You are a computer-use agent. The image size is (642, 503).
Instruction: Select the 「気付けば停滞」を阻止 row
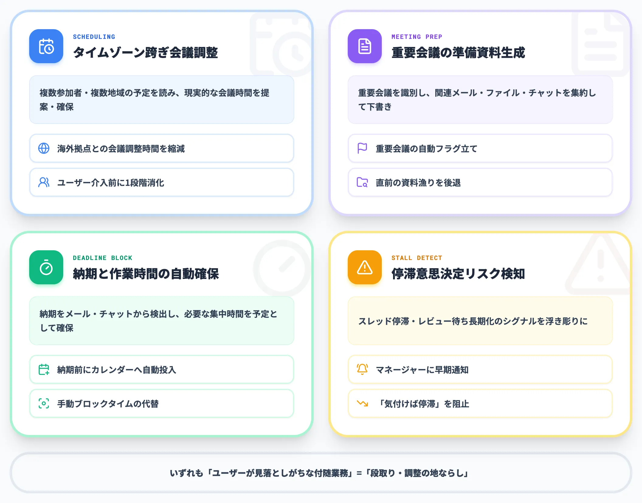click(480, 404)
